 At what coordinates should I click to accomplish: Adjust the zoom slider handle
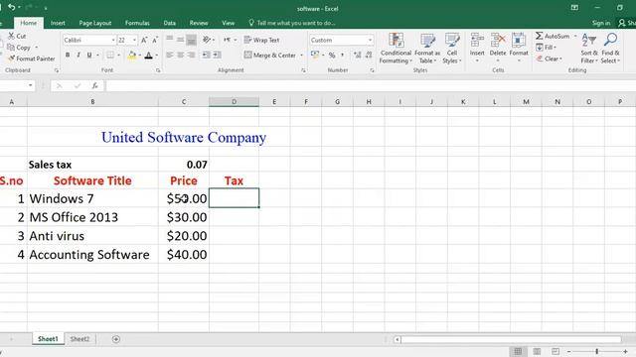596,351
